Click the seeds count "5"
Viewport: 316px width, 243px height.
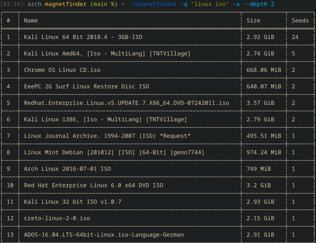(294, 54)
